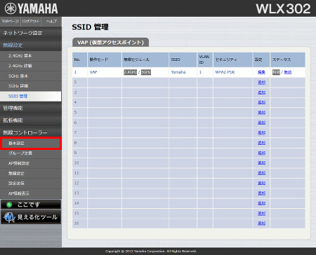Image resolution: width=316 pixels, height=255 pixels.
Task: Select the VAP (仮想アクセスポイント) tab
Action: [x=110, y=42]
